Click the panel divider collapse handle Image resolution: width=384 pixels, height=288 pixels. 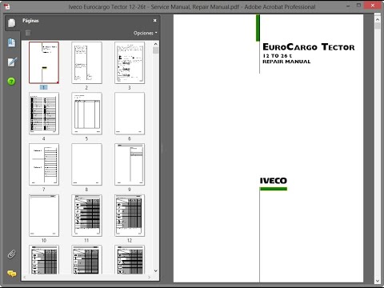[x=162, y=147]
